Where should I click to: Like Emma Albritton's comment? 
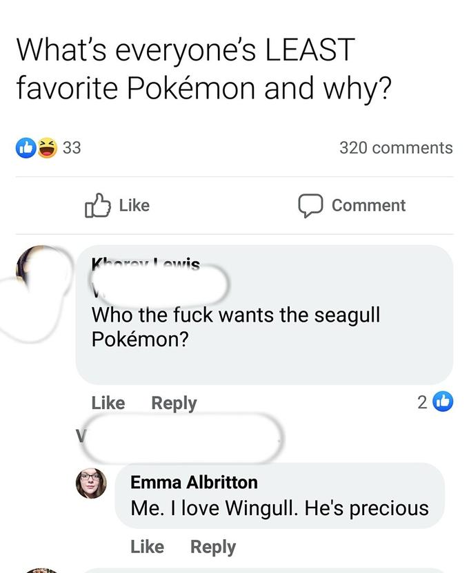[x=149, y=547]
